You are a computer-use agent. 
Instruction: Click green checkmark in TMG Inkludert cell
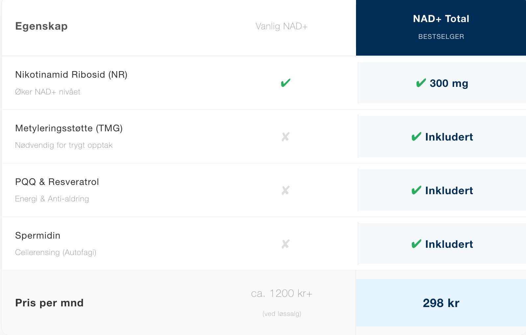(416, 137)
